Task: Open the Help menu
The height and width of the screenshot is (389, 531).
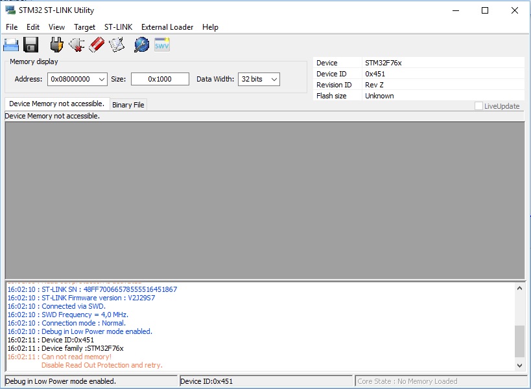Action: [x=210, y=27]
